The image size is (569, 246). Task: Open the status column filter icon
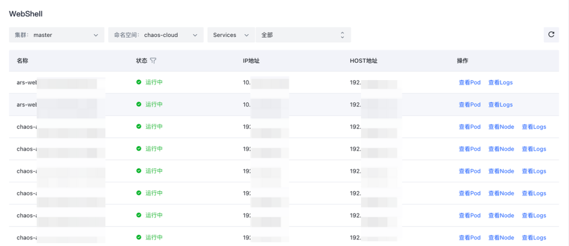click(153, 61)
